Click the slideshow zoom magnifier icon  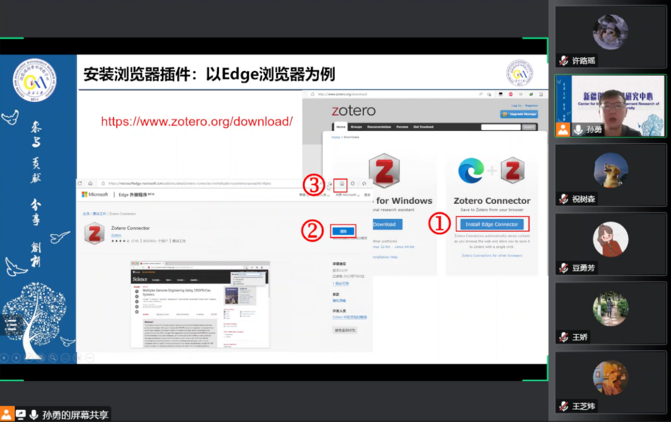[x=53, y=358]
